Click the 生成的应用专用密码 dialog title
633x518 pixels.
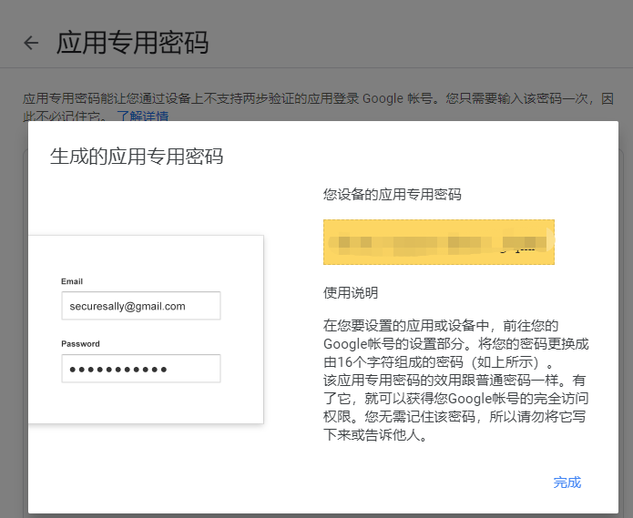pyautogui.click(x=137, y=156)
